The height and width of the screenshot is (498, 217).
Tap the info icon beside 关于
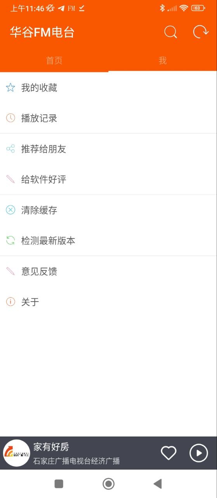pos(10,302)
